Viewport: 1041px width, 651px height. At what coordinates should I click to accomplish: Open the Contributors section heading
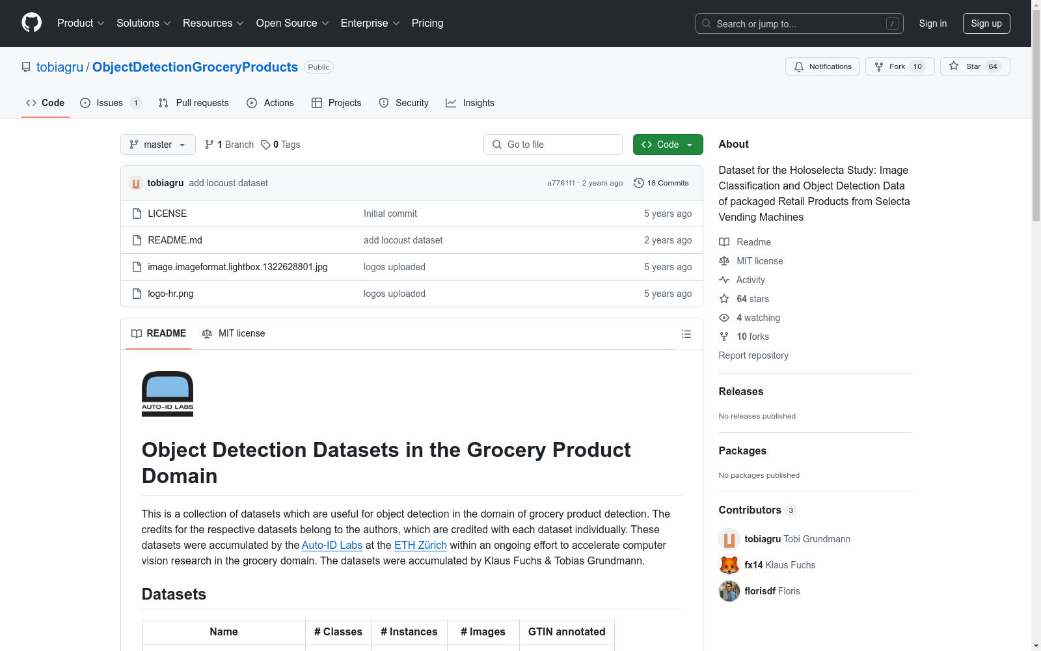coord(758,510)
